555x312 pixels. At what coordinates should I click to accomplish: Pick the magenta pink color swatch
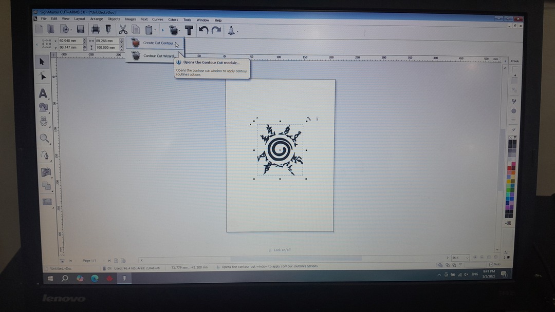pos(513,164)
